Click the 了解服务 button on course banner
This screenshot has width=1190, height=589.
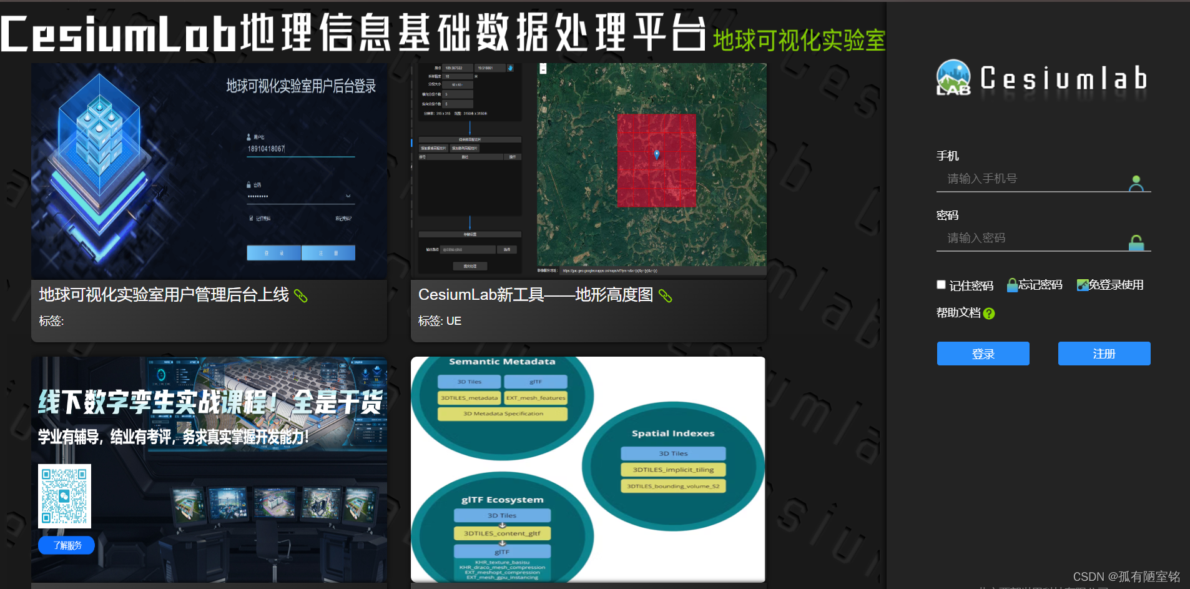pyautogui.click(x=66, y=545)
